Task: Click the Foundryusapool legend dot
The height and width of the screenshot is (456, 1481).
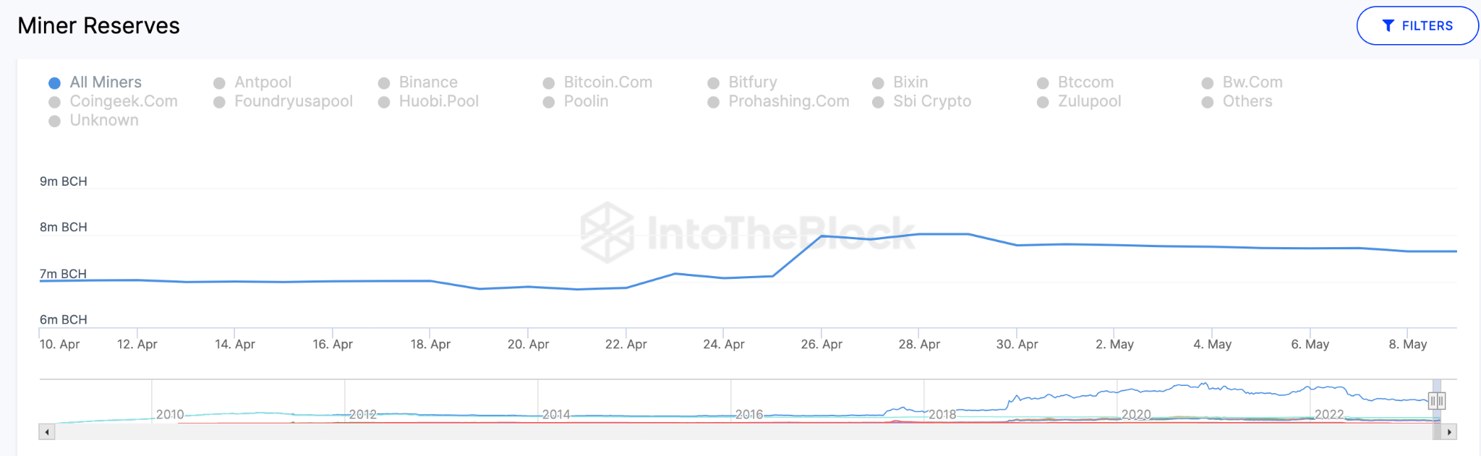Action: coord(219,103)
